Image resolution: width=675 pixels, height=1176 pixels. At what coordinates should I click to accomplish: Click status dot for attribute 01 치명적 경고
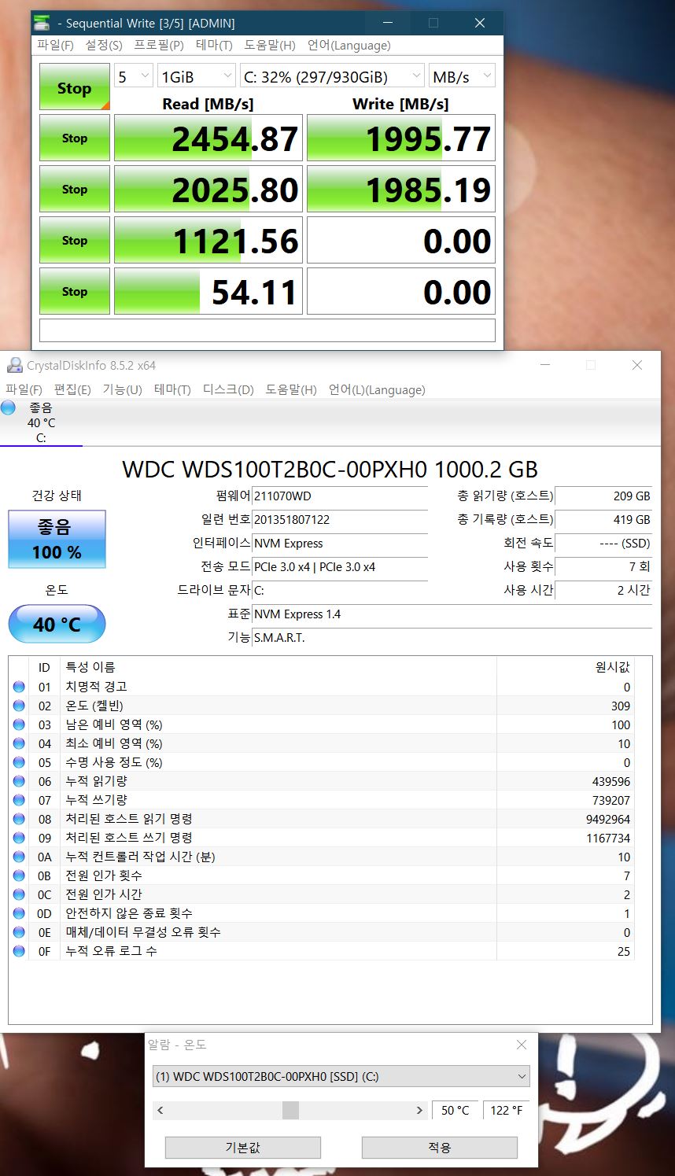(20, 687)
